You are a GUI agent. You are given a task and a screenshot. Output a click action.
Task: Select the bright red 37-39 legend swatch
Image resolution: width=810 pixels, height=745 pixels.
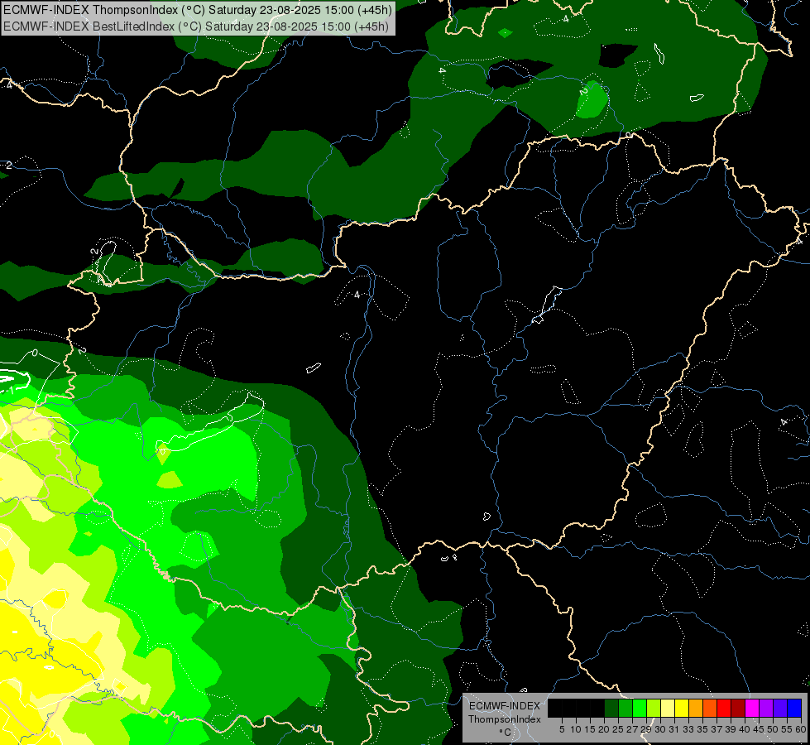pos(724,708)
